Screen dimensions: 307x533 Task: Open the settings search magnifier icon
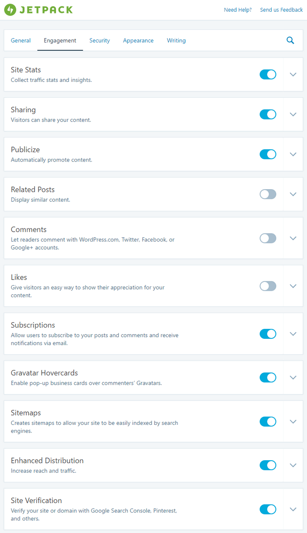click(x=290, y=40)
